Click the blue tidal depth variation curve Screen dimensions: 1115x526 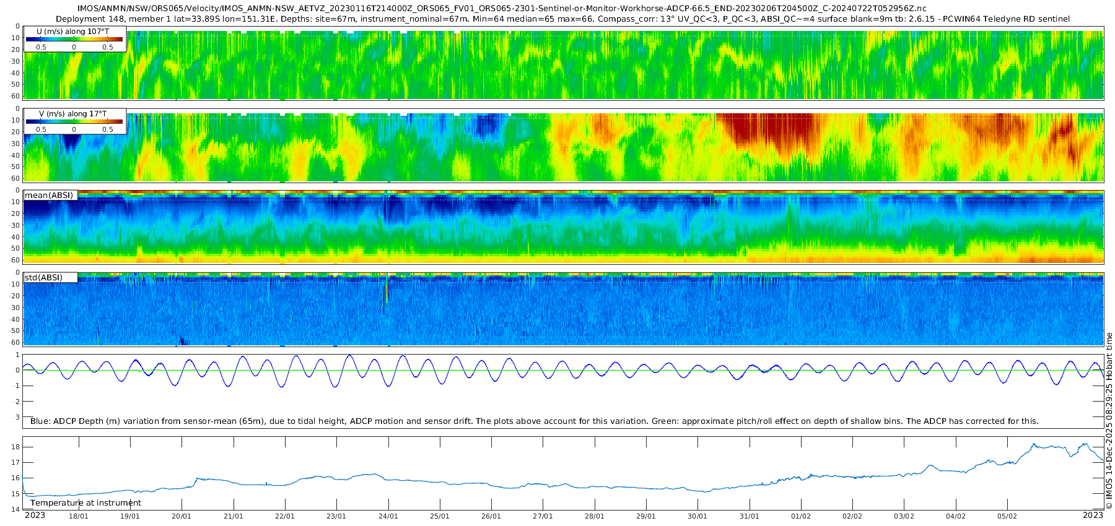tap(563, 371)
